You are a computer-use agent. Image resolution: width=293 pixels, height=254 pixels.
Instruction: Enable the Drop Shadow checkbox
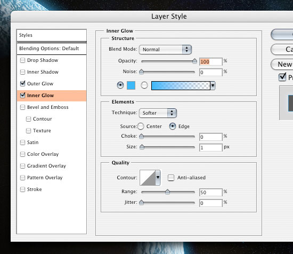pos(22,60)
